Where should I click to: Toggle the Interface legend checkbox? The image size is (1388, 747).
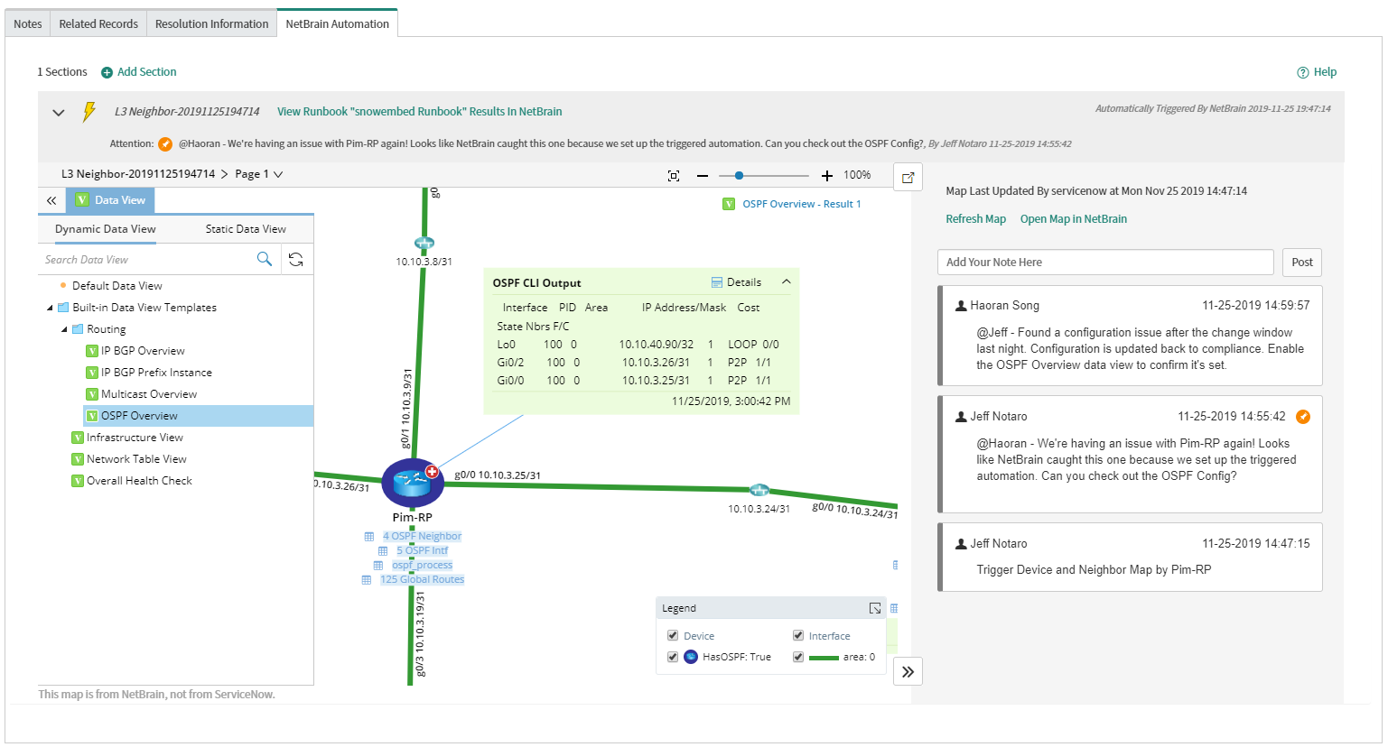[798, 635]
